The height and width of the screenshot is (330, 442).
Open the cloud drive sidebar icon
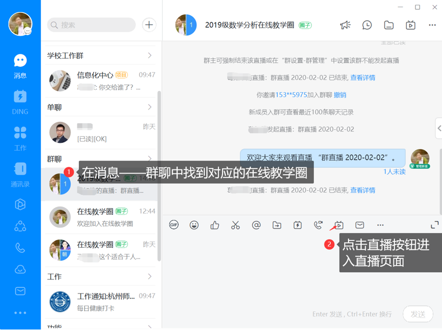point(20,270)
